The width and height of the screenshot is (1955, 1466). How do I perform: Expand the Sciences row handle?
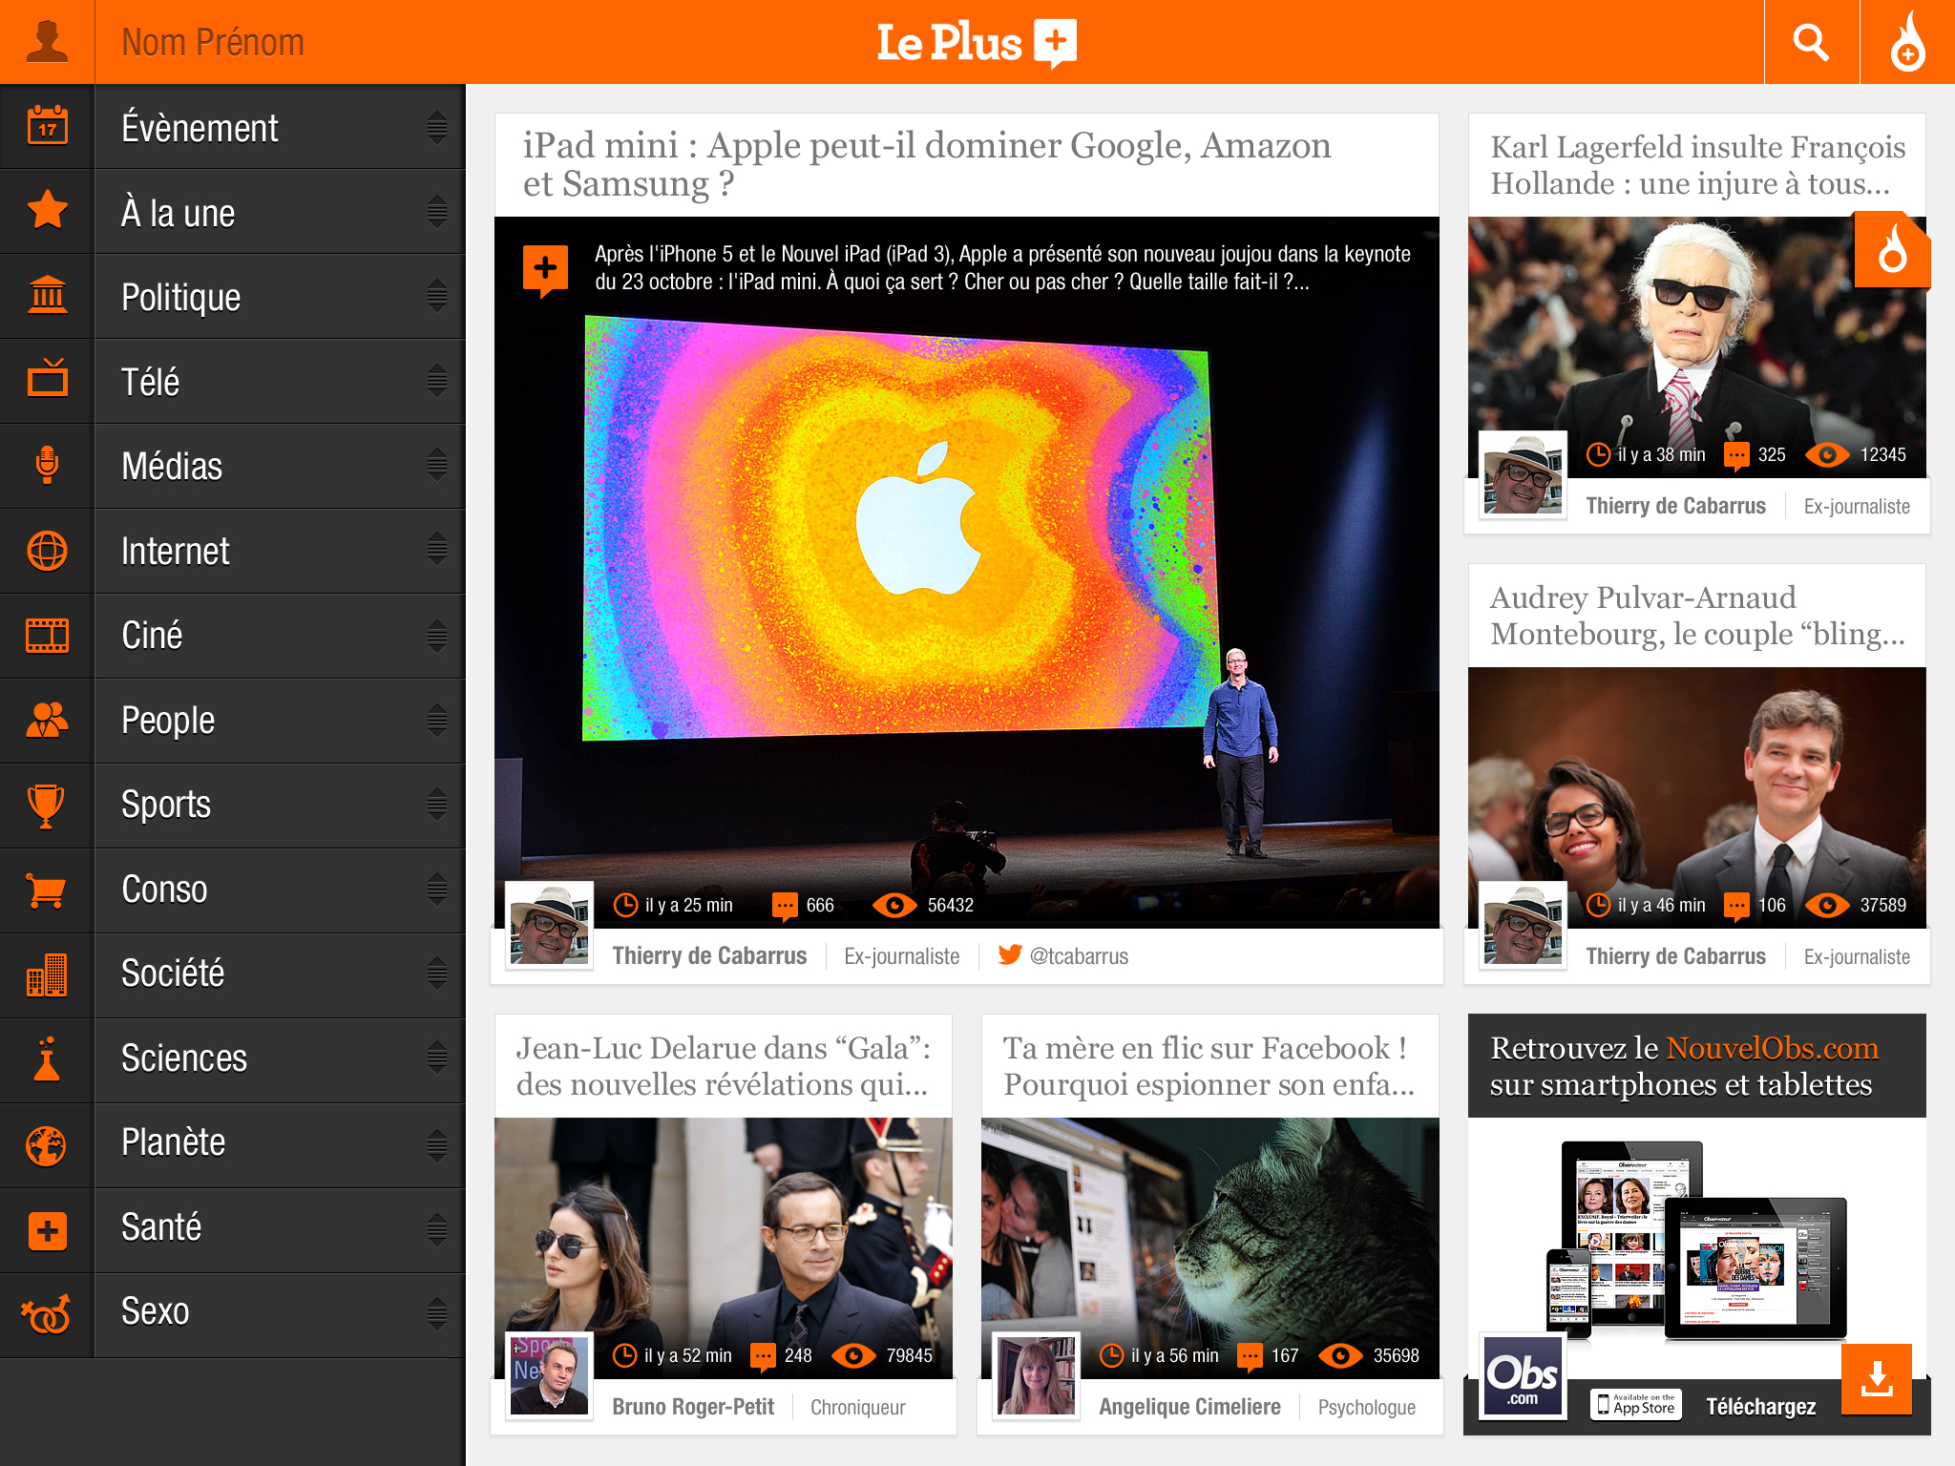click(x=437, y=1058)
